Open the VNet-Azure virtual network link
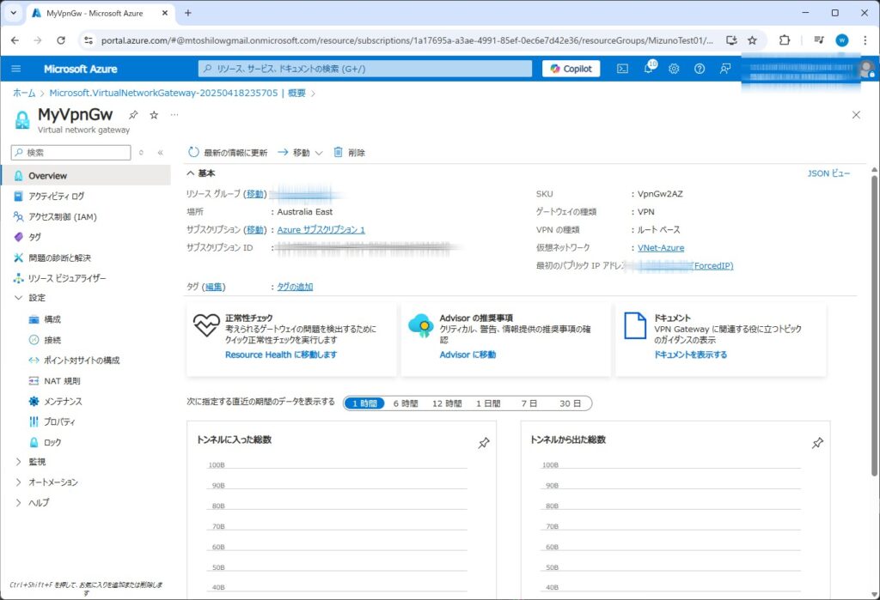Screen dimensions: 880x600 661,248
